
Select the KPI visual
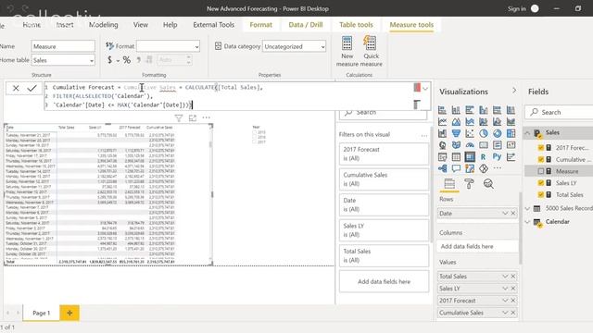click(x=511, y=145)
